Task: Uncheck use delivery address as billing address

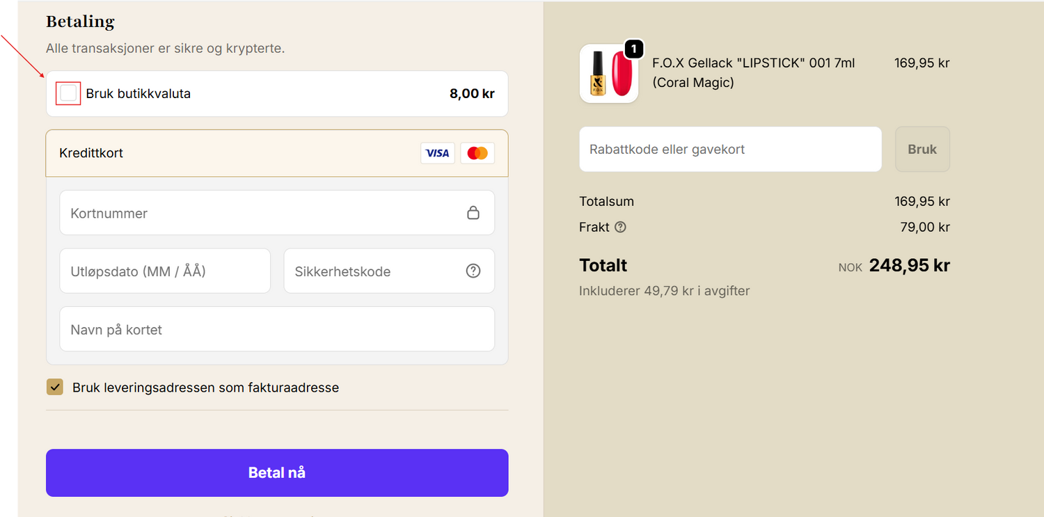Action: pyautogui.click(x=55, y=387)
